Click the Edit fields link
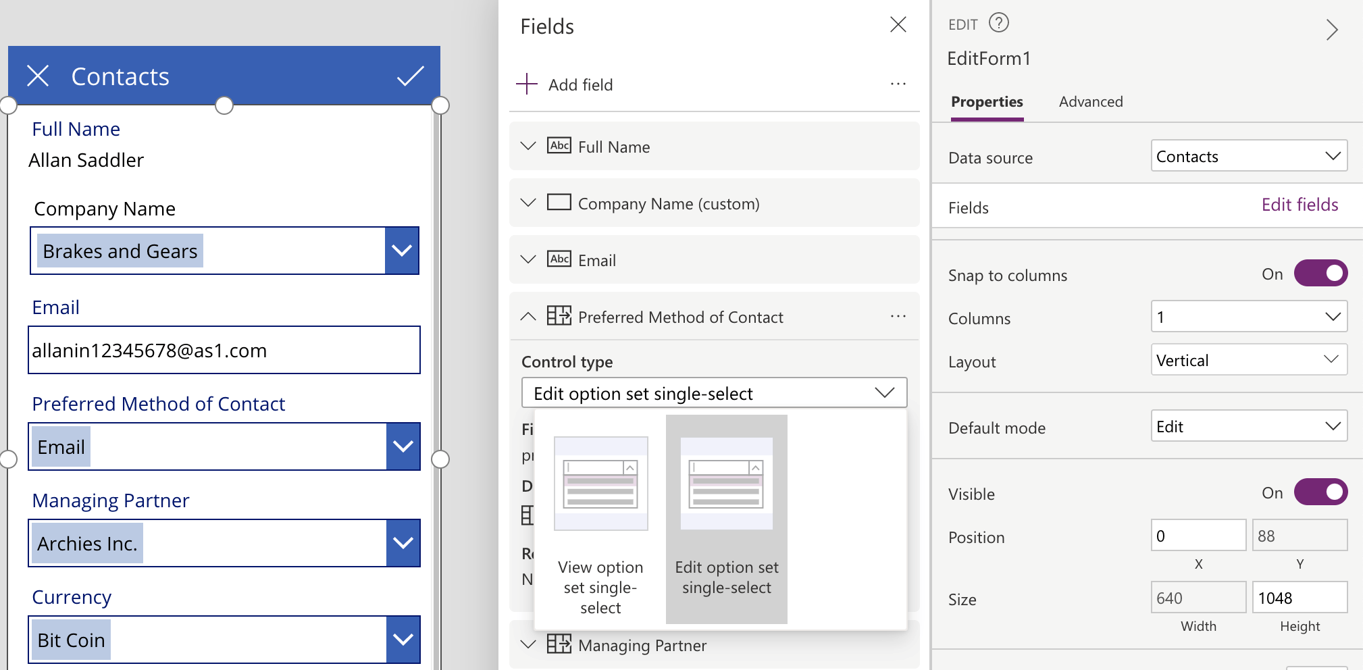Image resolution: width=1363 pixels, height=670 pixels. point(1300,205)
